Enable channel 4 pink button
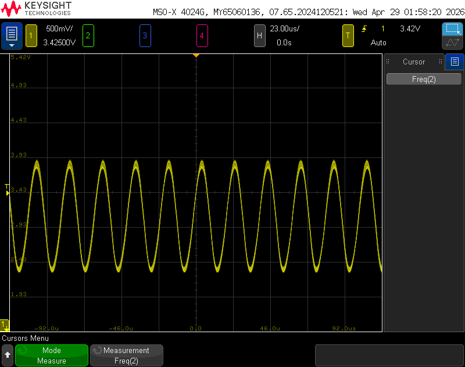This screenshot has width=465, height=367. tap(202, 36)
